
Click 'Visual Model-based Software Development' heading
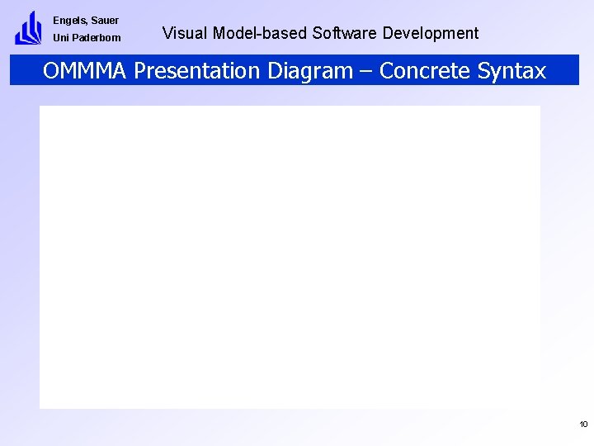coord(320,33)
